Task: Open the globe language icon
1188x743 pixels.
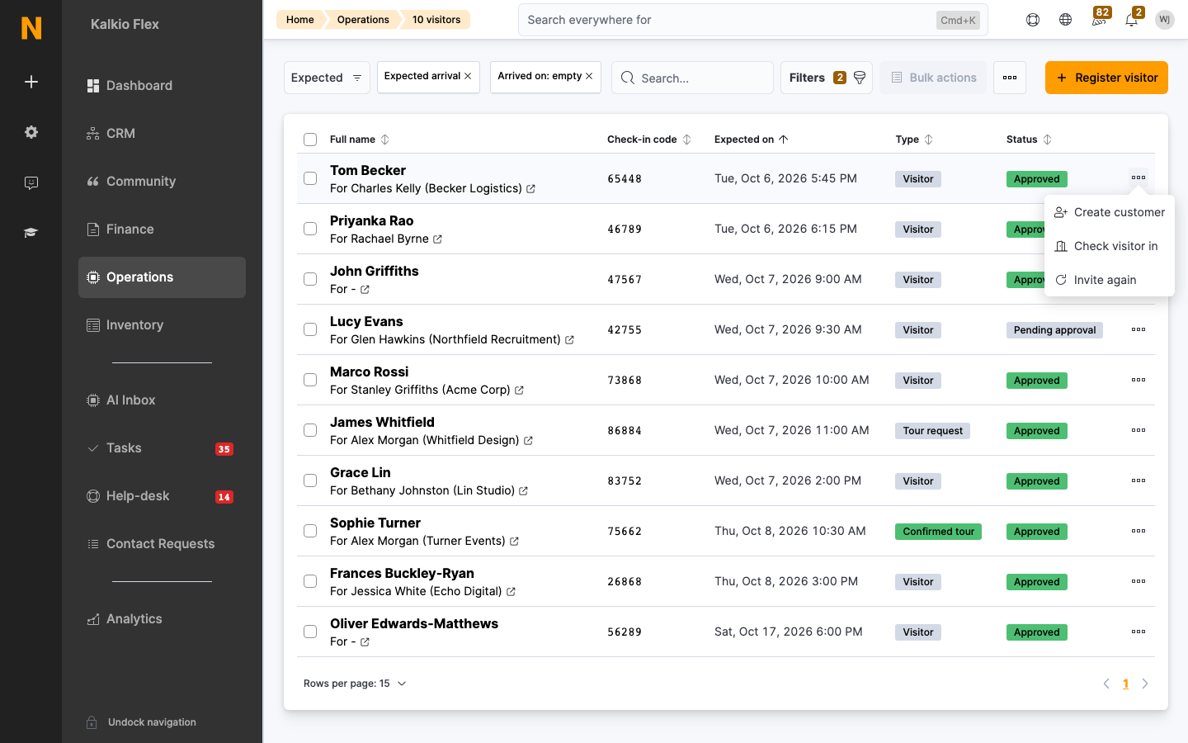Action: pos(1066,20)
